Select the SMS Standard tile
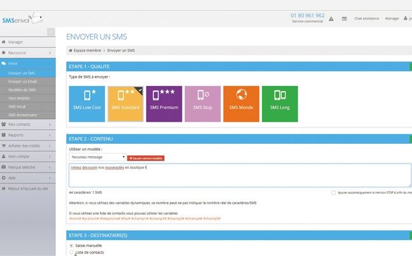Viewport: 412px width, 256px height. (126, 104)
